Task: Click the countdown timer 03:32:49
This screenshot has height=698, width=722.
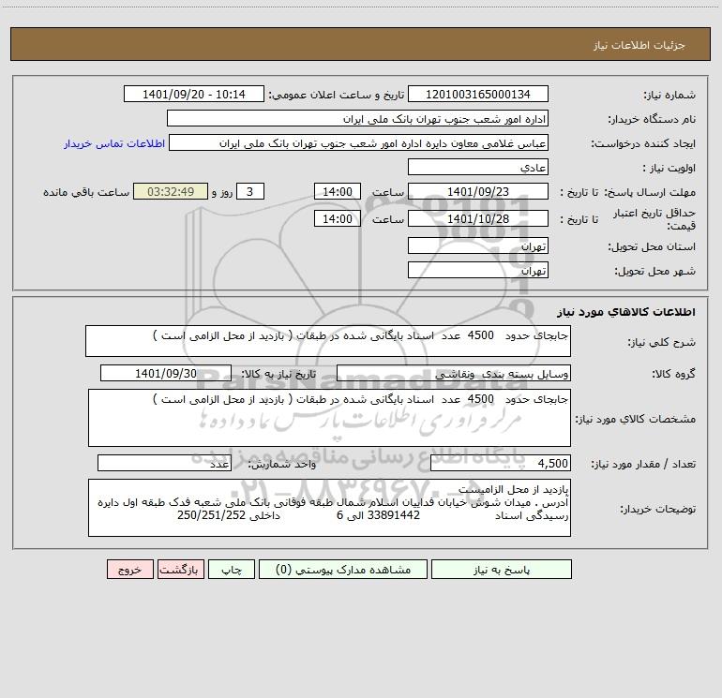Action: (x=171, y=191)
